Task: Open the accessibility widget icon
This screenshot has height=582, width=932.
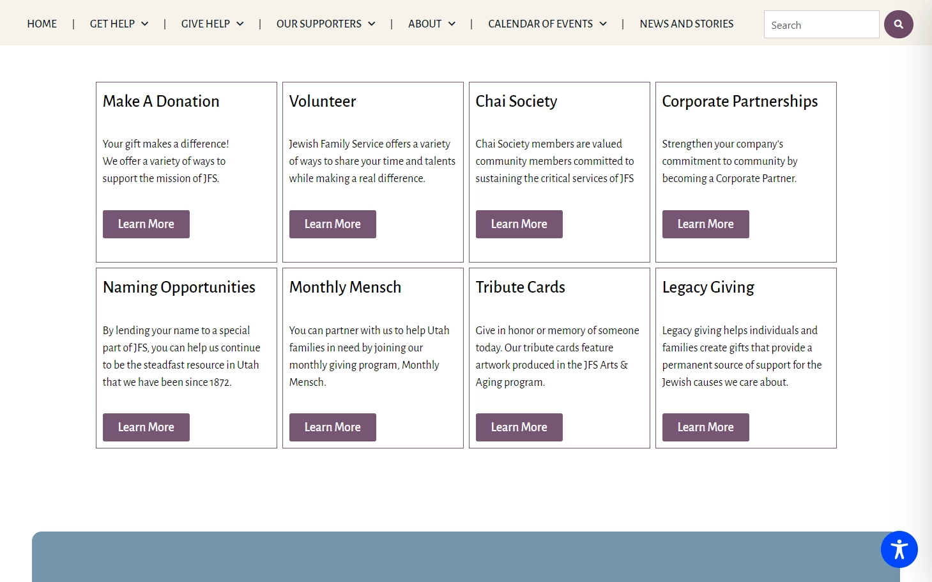Action: tap(899, 549)
